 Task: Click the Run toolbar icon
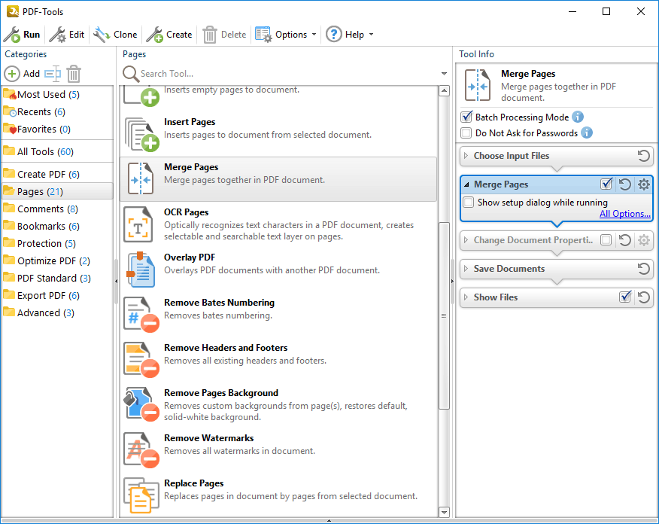(x=12, y=35)
